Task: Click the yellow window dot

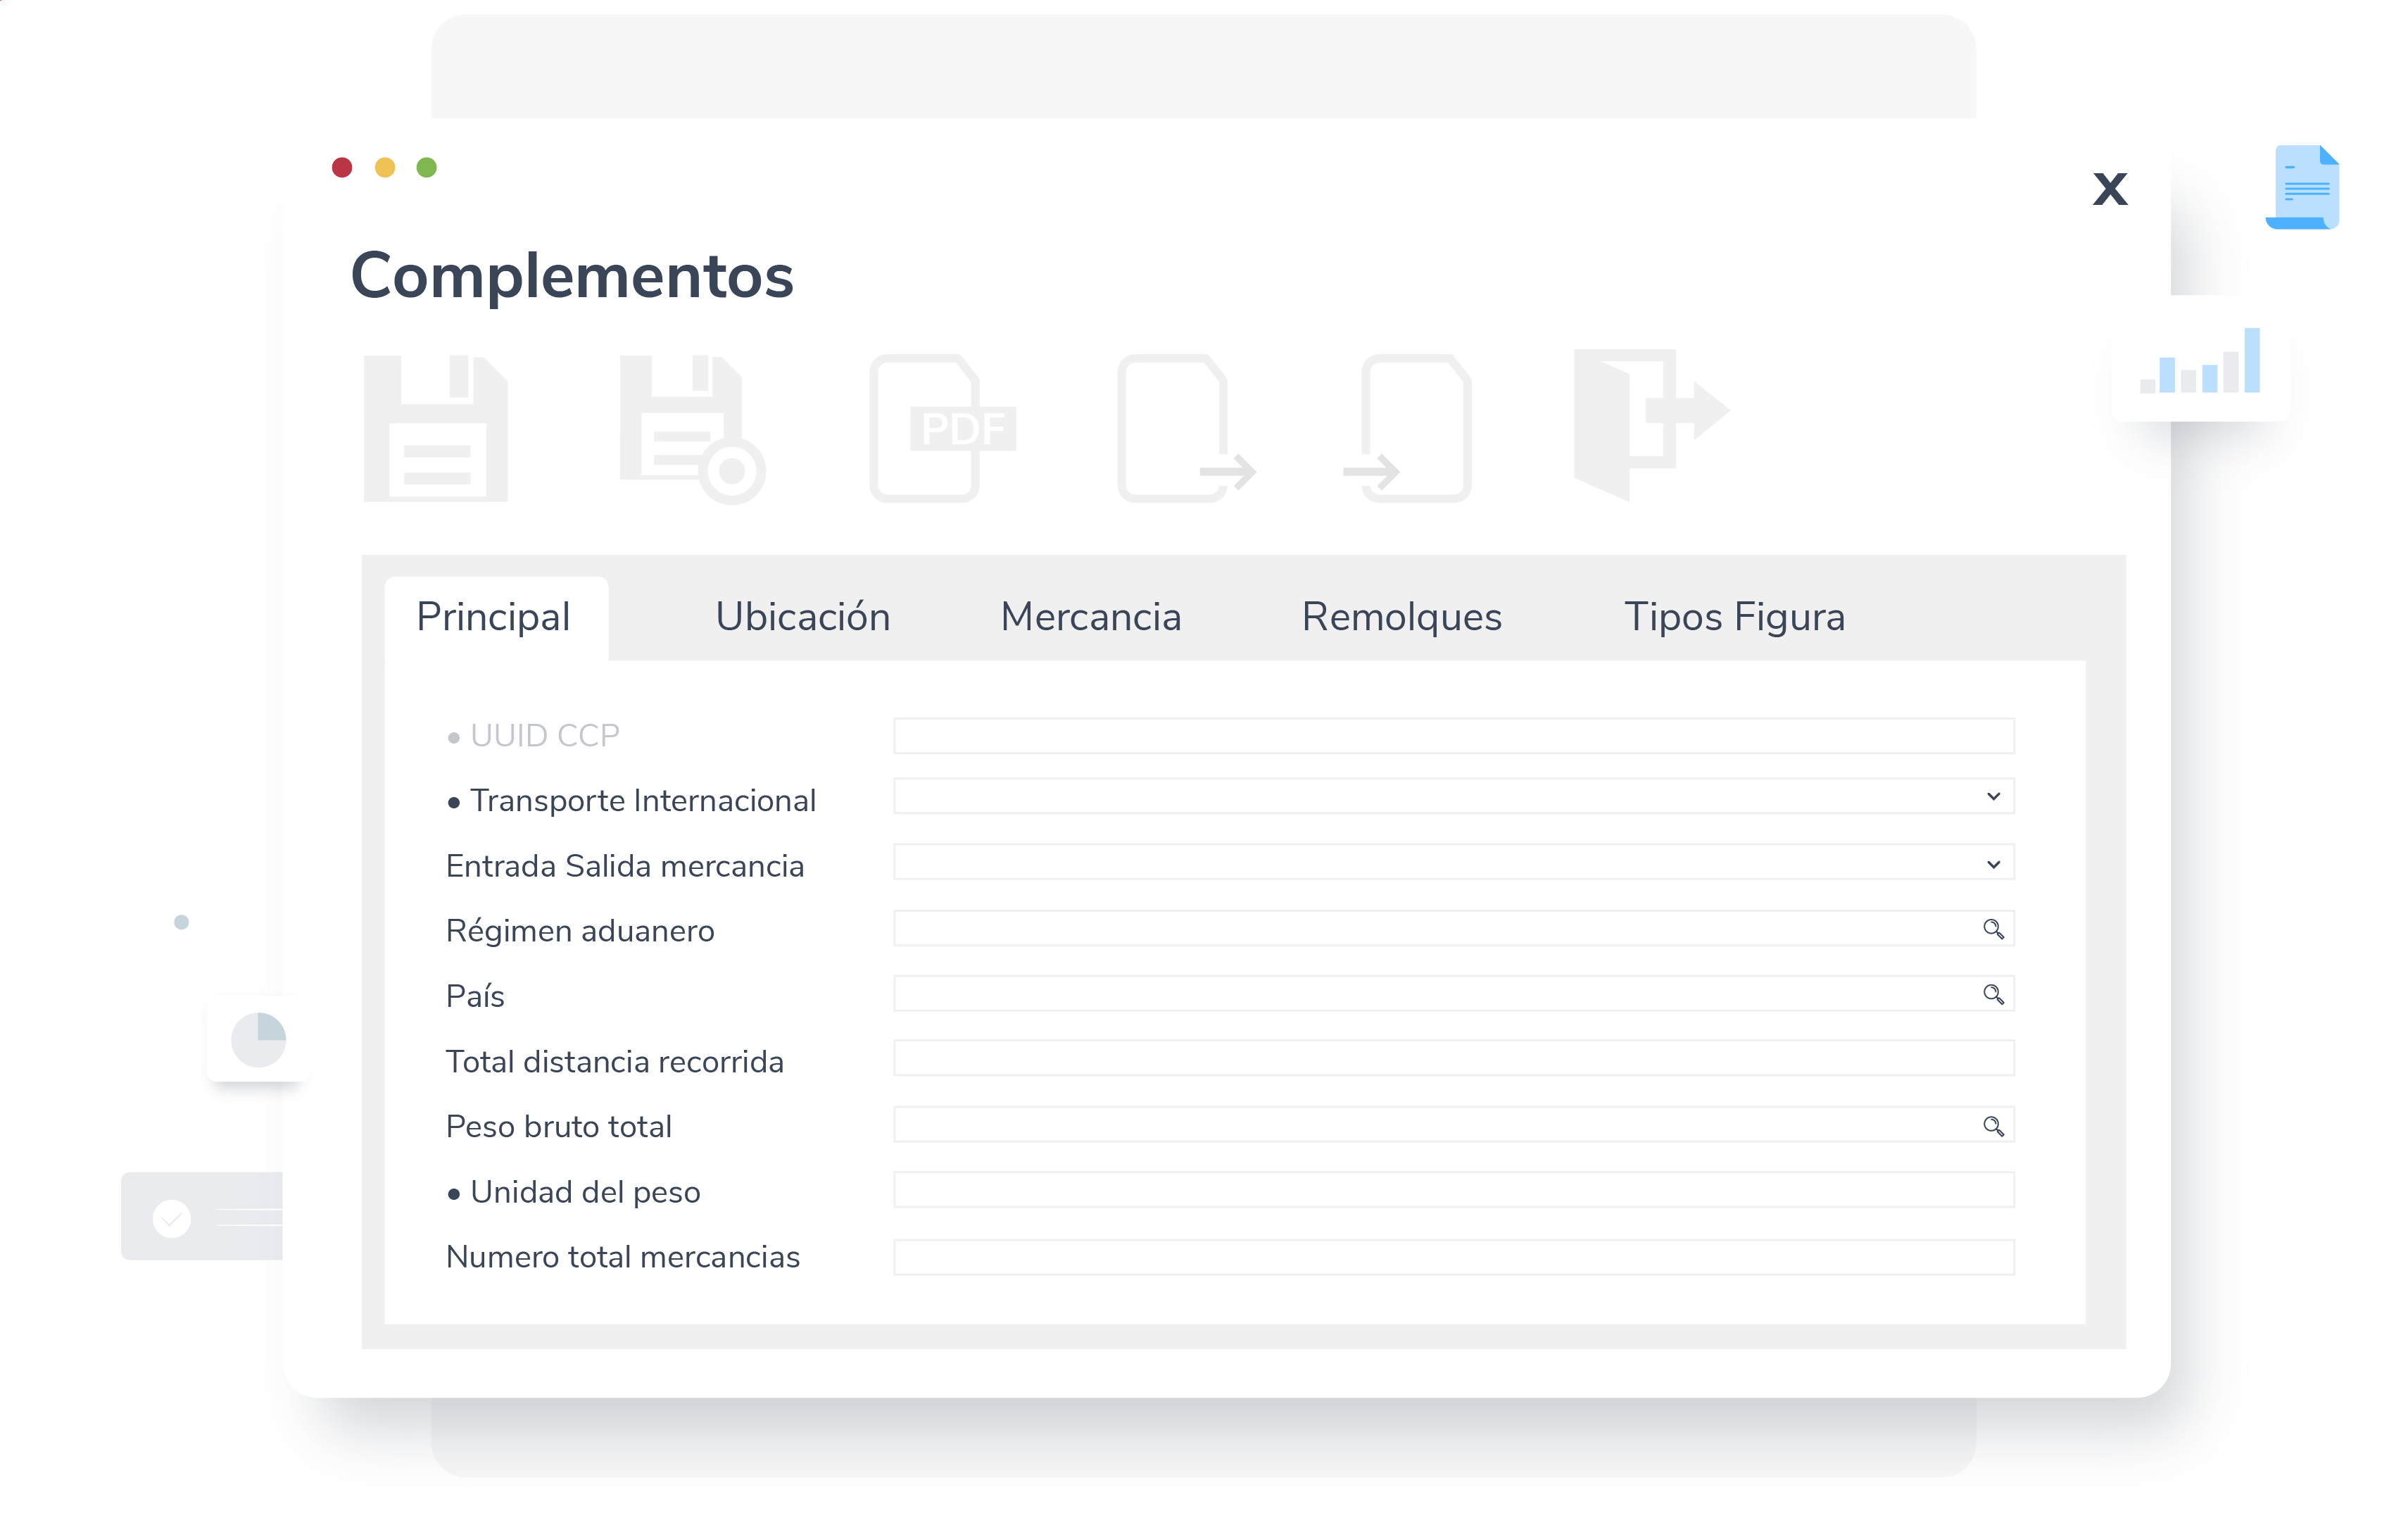Action: coord(385,167)
